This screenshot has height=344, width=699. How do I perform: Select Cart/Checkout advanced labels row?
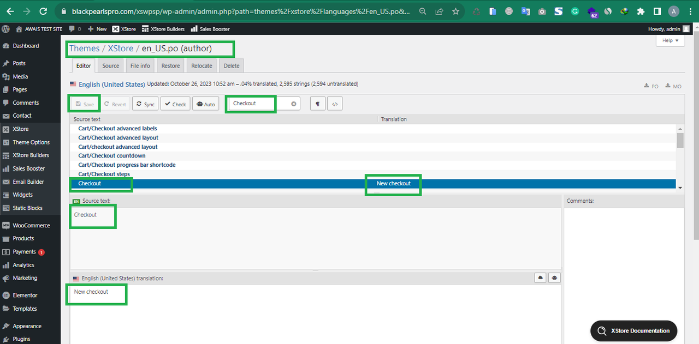(x=373, y=129)
